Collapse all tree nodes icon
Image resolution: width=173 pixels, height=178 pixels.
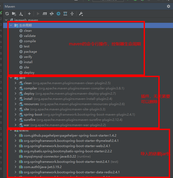[72, 14]
